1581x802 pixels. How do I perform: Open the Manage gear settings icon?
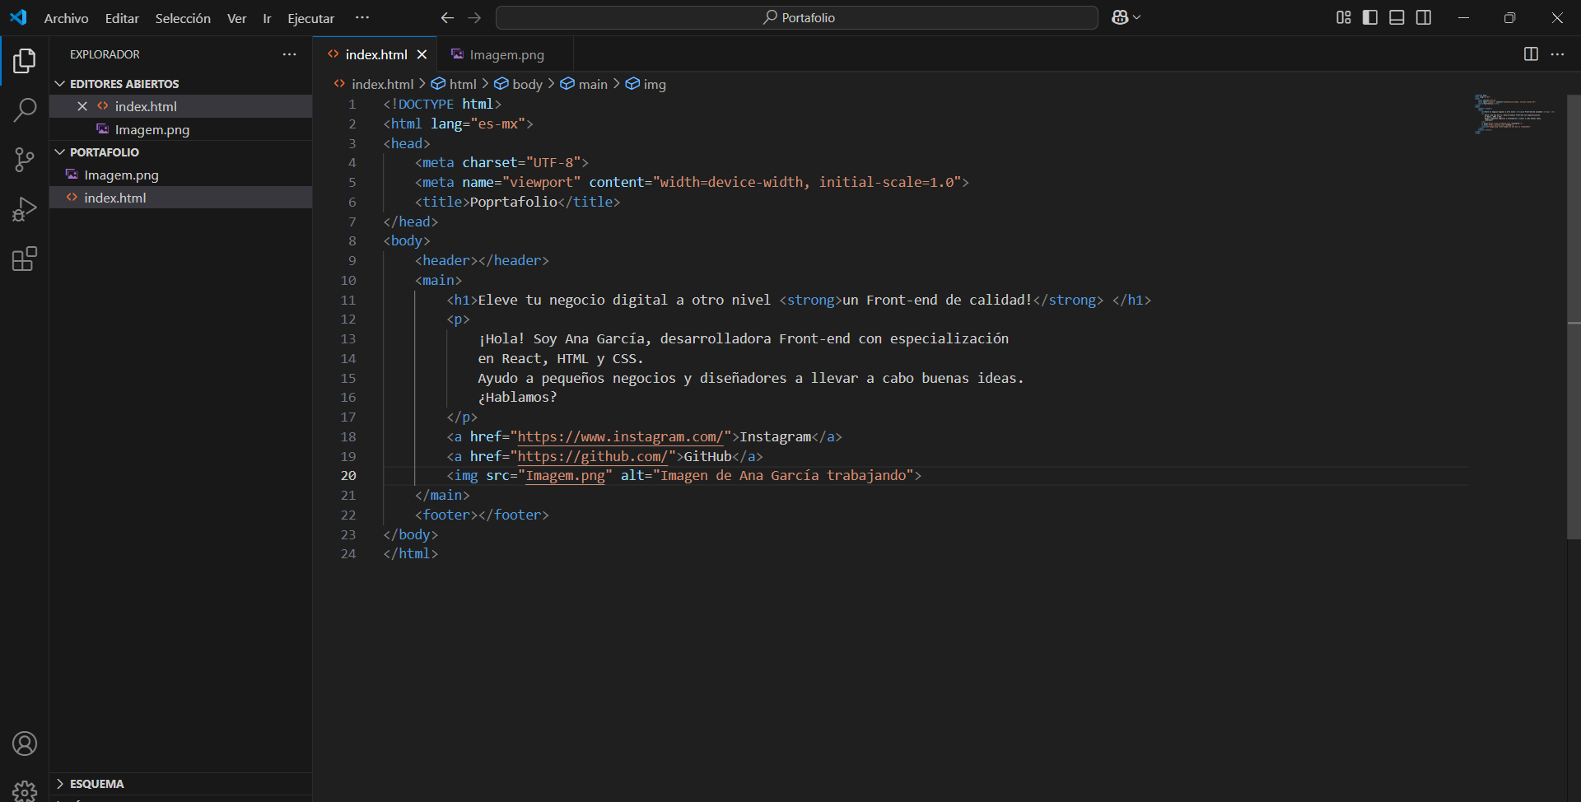point(25,790)
